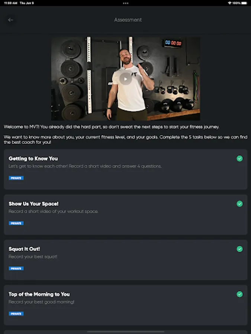
Task: Click the Private badge under Show Us Your Space
Action: [16, 223]
